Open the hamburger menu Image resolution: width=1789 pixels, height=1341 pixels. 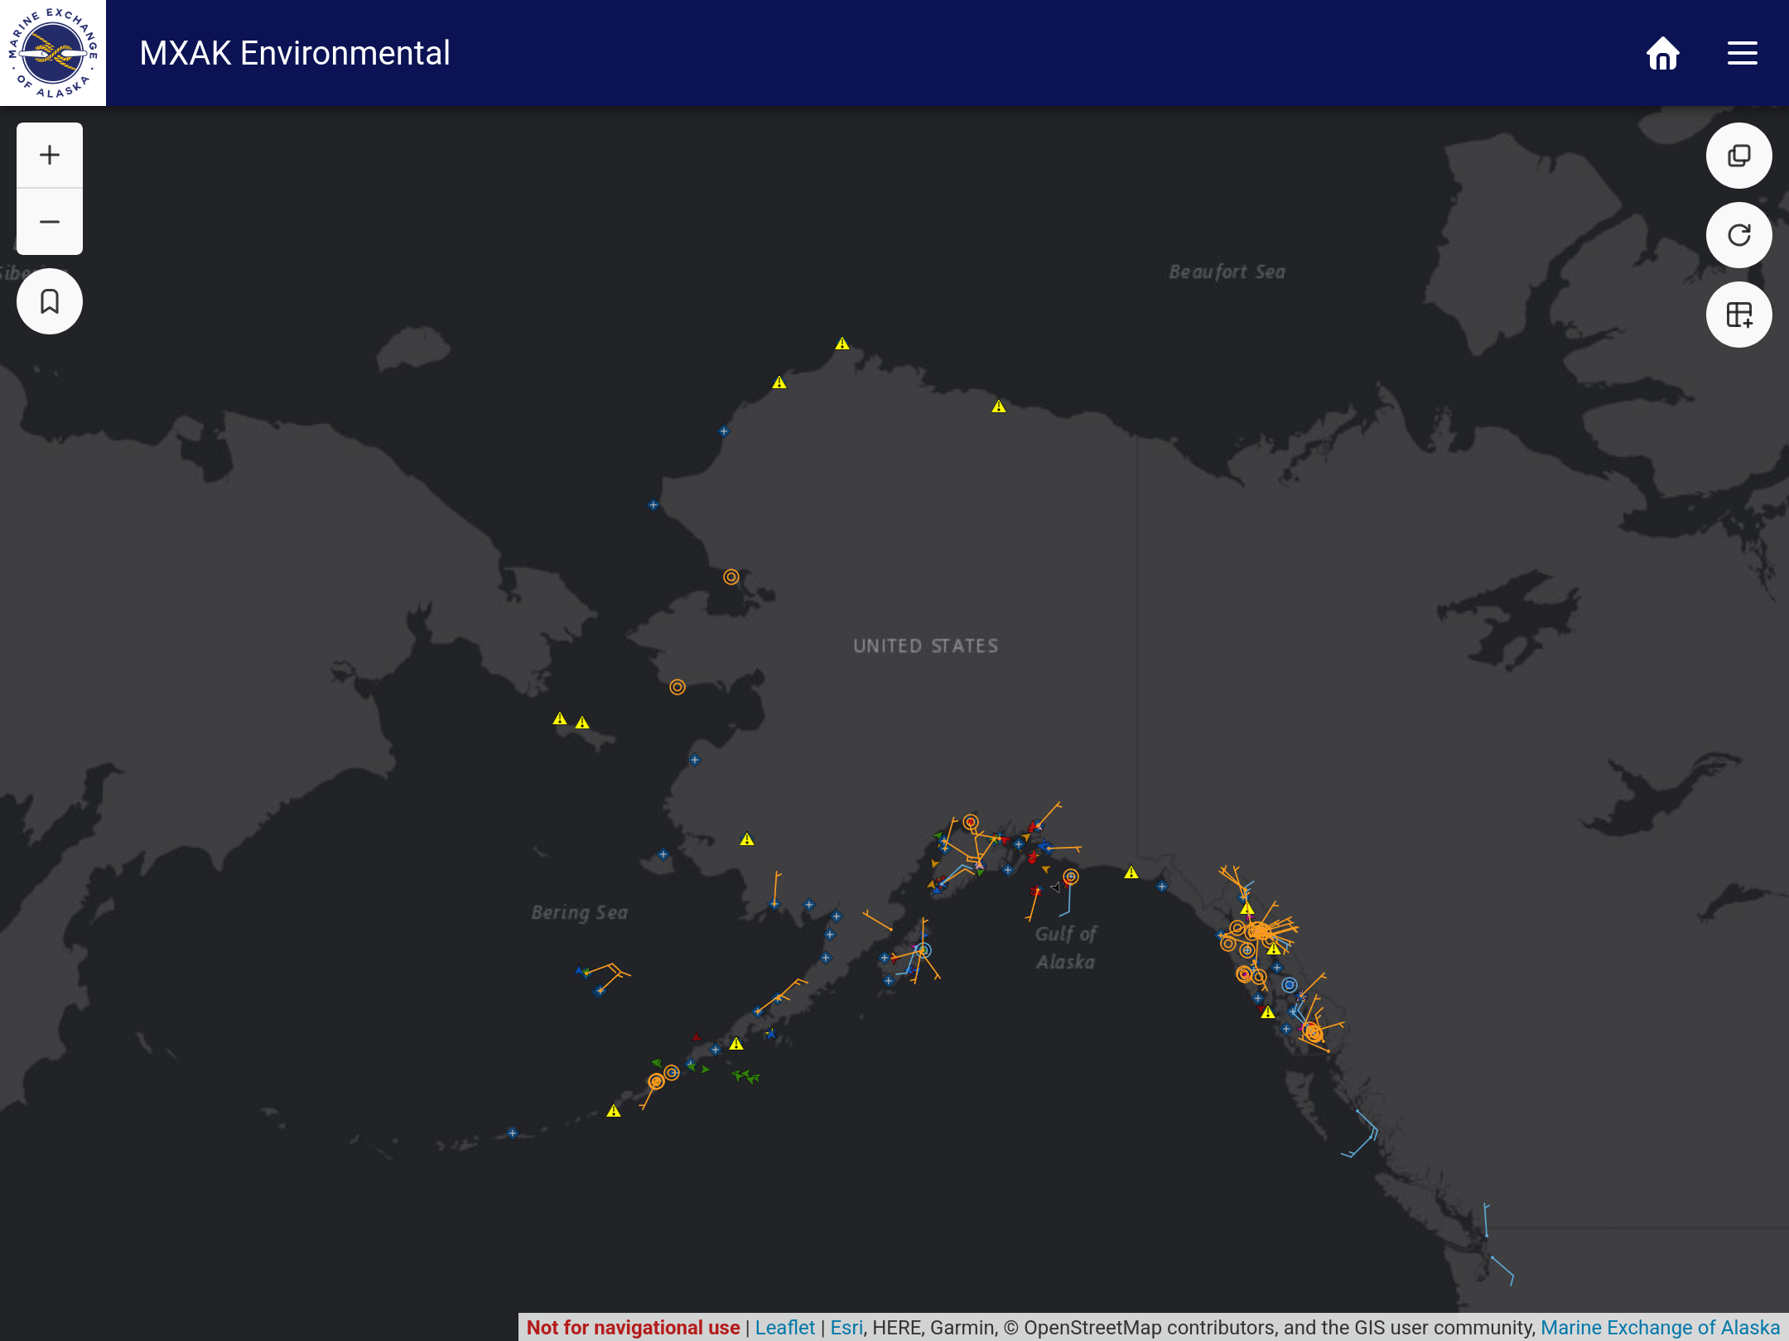(1742, 54)
